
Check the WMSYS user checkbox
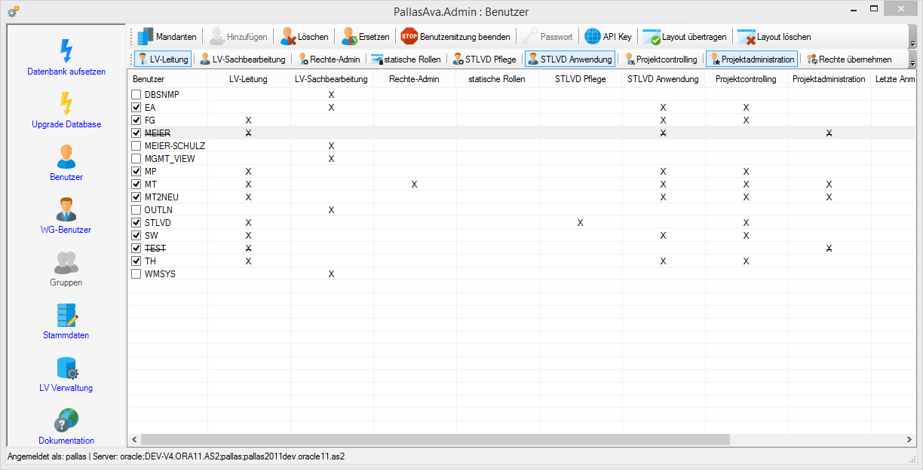(136, 274)
